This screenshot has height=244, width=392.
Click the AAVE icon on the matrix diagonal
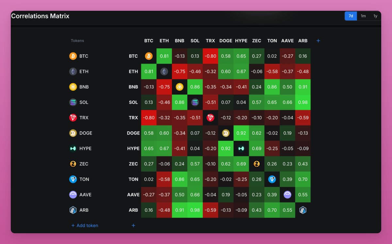point(287,195)
